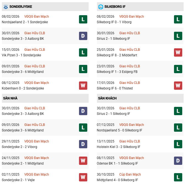Image resolution: width=185 pixels, height=185 pixels.
Task: Select the SÂN KHÁCH section header
Action: click(x=107, y=98)
